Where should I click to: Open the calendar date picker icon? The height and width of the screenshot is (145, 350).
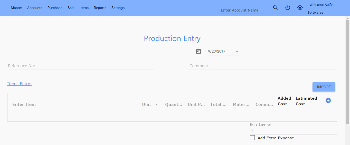[198, 51]
